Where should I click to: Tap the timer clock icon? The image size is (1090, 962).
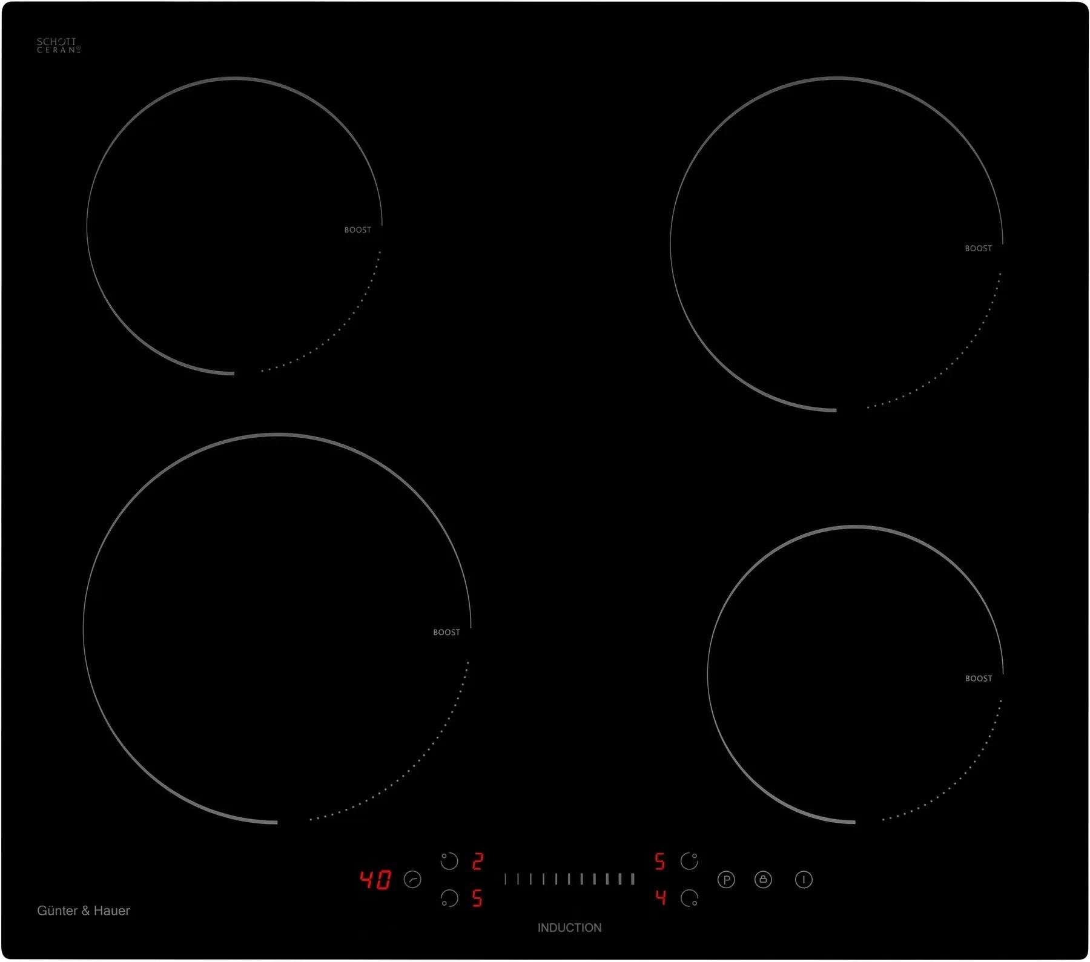(412, 879)
